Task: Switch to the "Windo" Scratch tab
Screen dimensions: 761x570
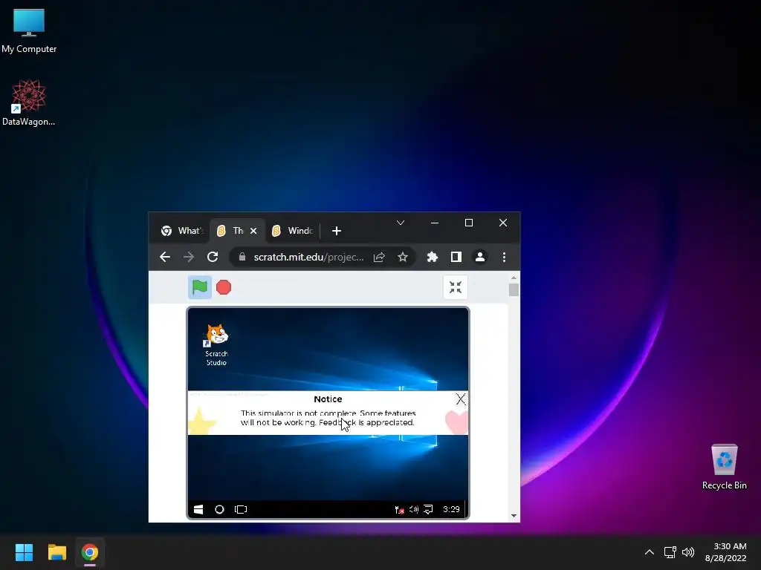Action: click(x=292, y=231)
